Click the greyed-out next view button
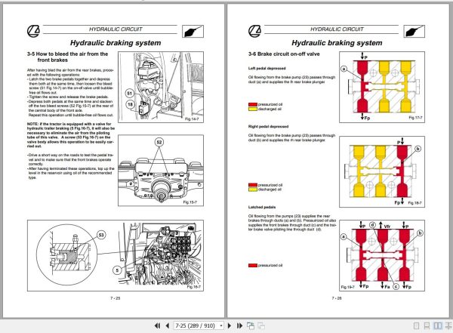Screen dimensions: 453x333 tap(261, 325)
